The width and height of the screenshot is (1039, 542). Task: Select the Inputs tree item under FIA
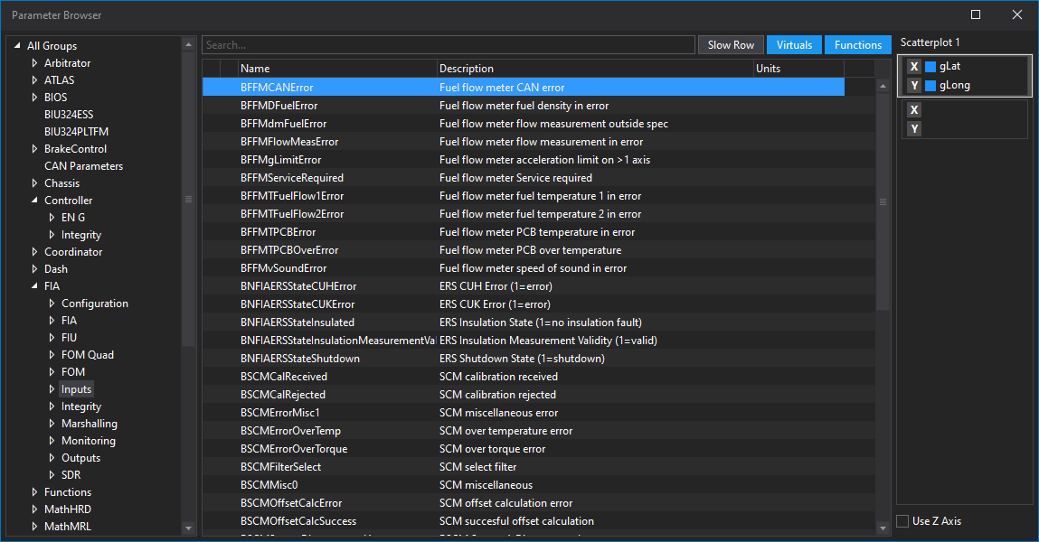tap(76, 388)
